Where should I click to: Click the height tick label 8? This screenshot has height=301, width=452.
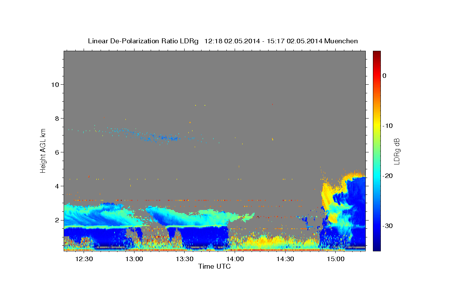pos(58,119)
